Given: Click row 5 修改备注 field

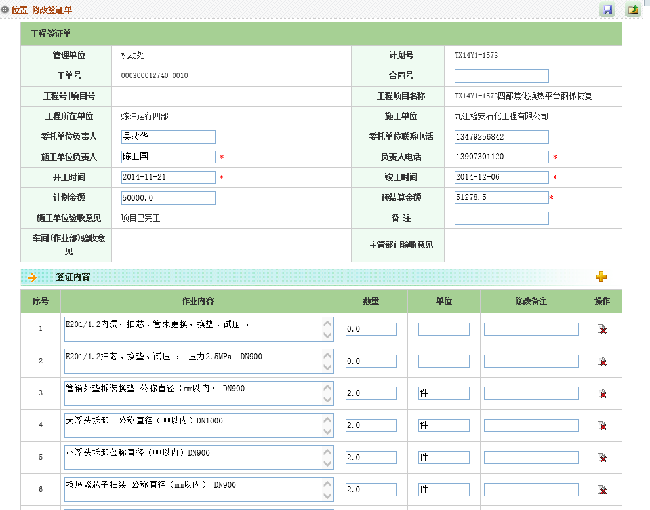Looking at the screenshot, I should [531, 458].
